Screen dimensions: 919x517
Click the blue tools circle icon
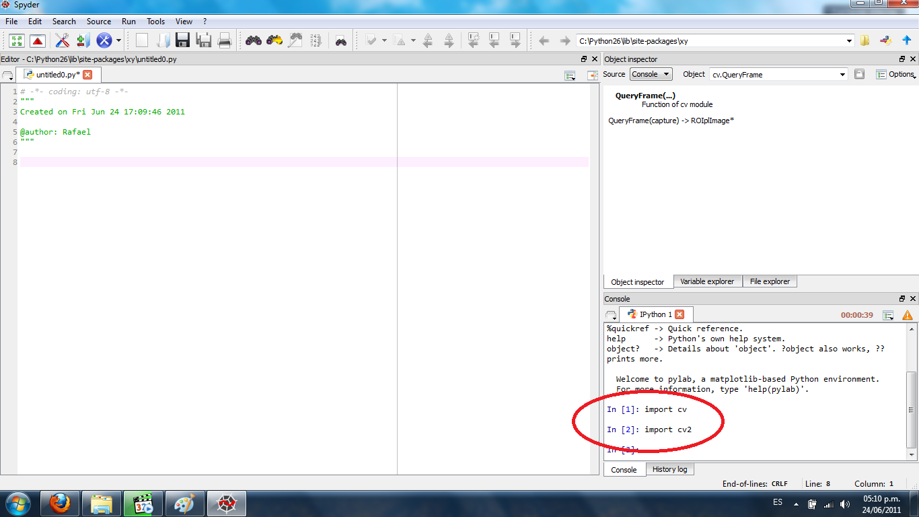click(x=104, y=40)
